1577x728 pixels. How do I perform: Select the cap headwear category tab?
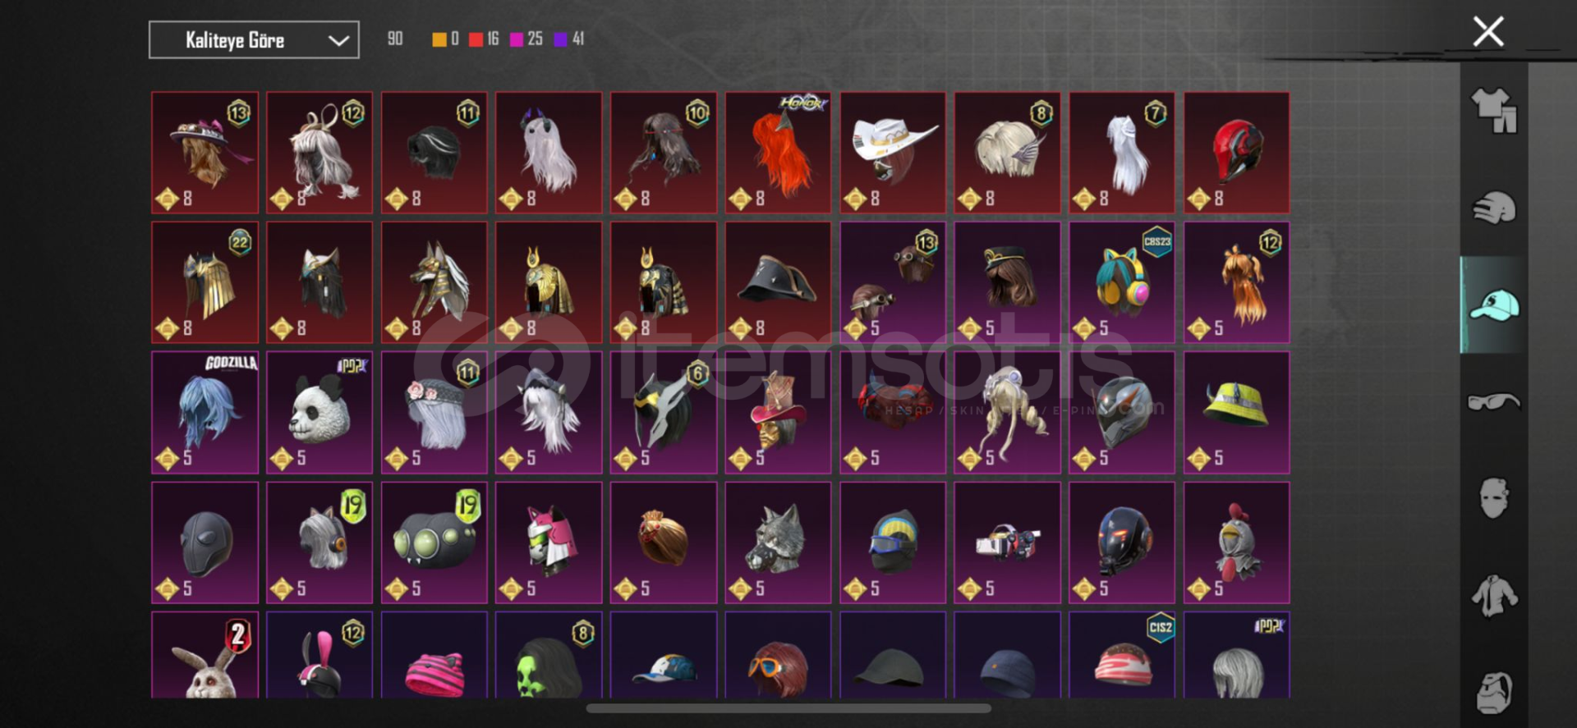click(1494, 304)
